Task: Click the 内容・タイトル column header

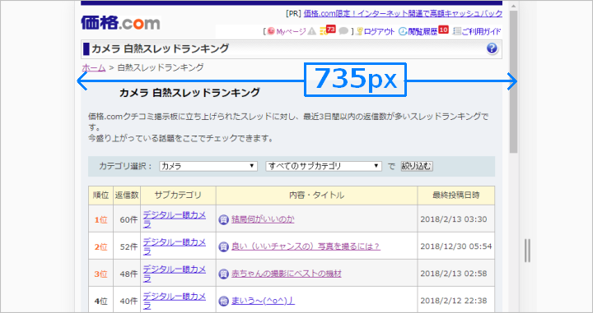Action: click(316, 196)
